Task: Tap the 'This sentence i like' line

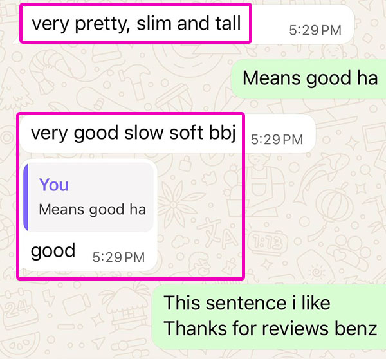Action: (x=247, y=303)
